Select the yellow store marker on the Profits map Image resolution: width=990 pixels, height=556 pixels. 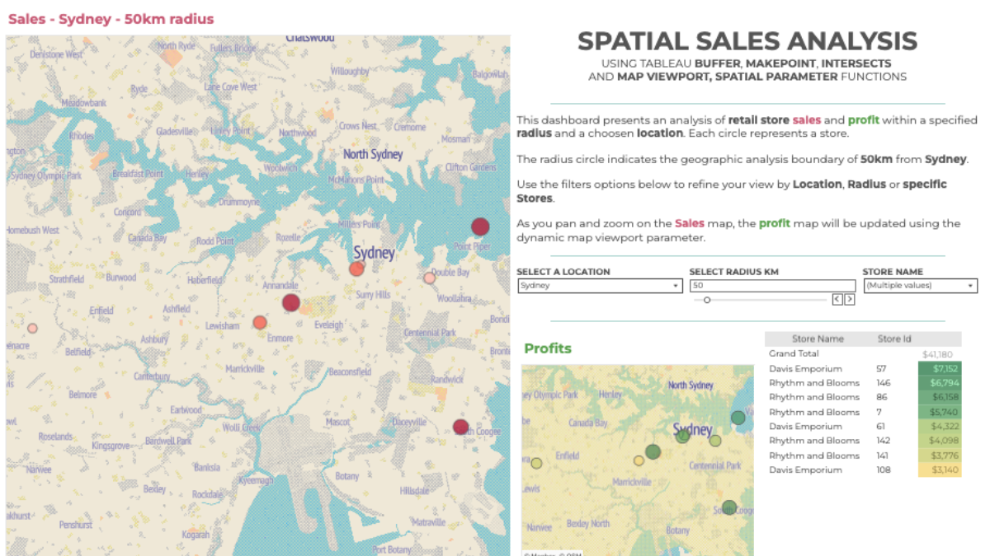[x=639, y=460]
